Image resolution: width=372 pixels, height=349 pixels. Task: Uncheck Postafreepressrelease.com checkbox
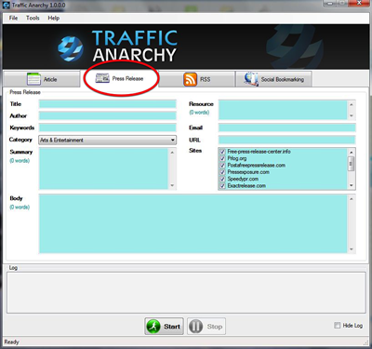[222, 166]
